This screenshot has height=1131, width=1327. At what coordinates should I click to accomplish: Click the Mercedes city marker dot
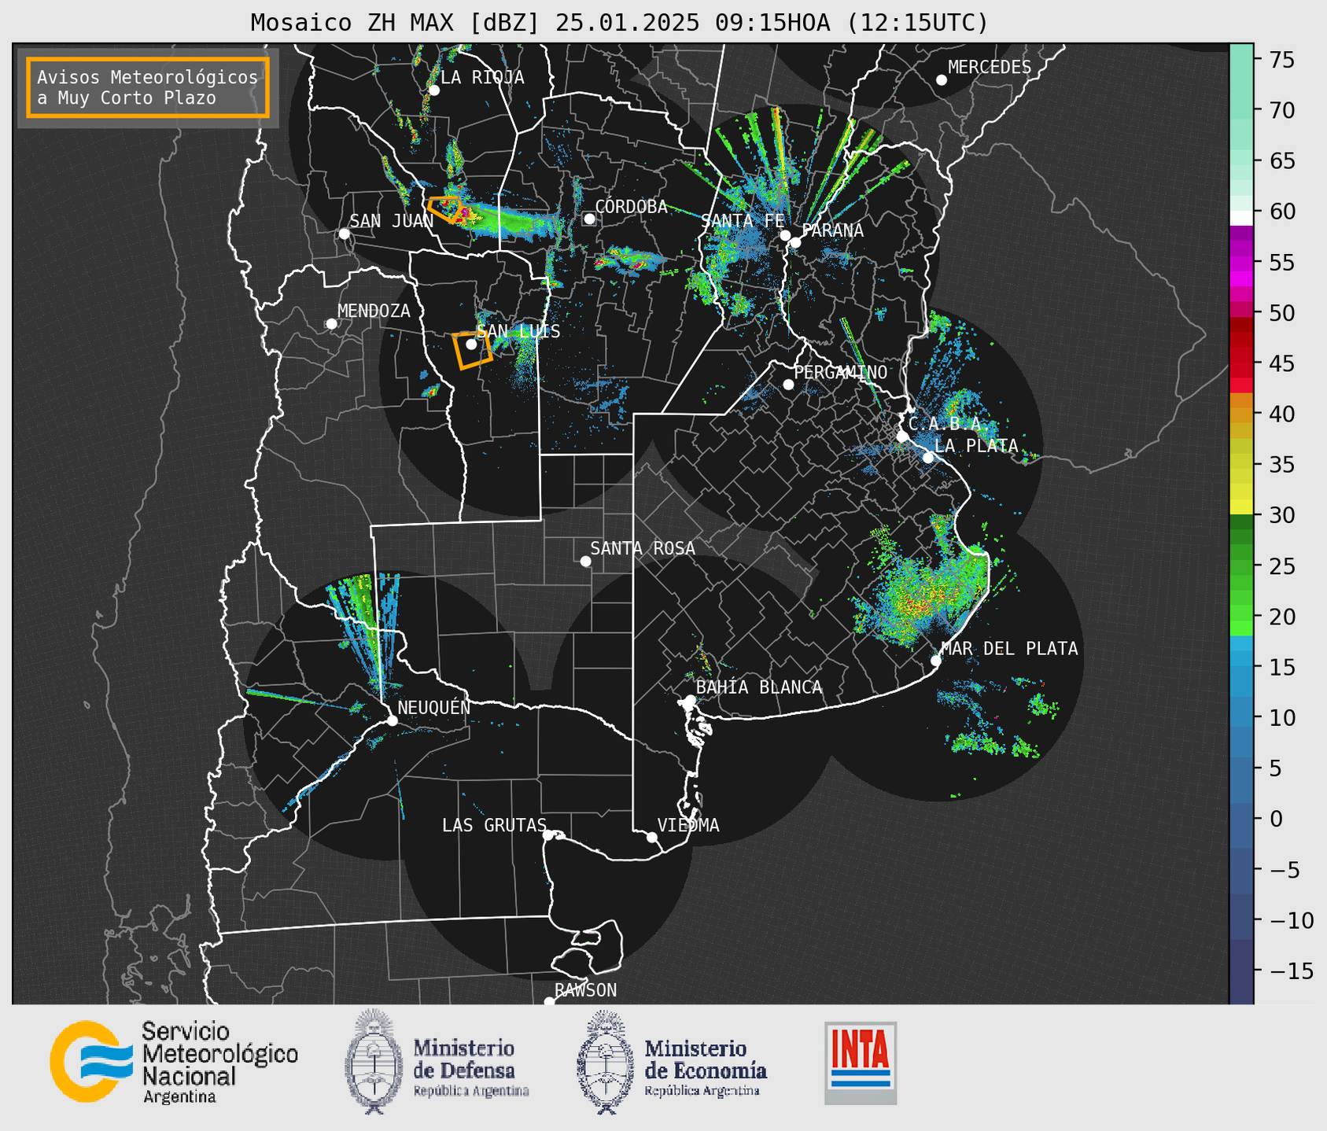[x=942, y=80]
